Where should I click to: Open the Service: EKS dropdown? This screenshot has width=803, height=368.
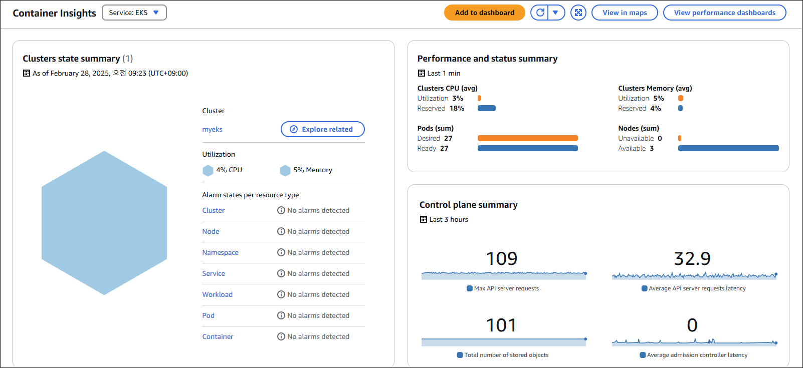(x=134, y=13)
